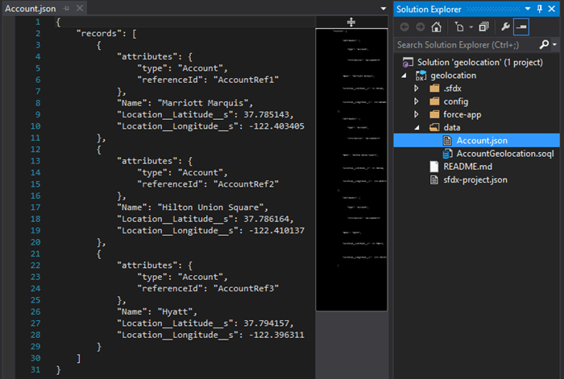Go to Solution Explorer Home view
564x379 pixels.
(437, 27)
